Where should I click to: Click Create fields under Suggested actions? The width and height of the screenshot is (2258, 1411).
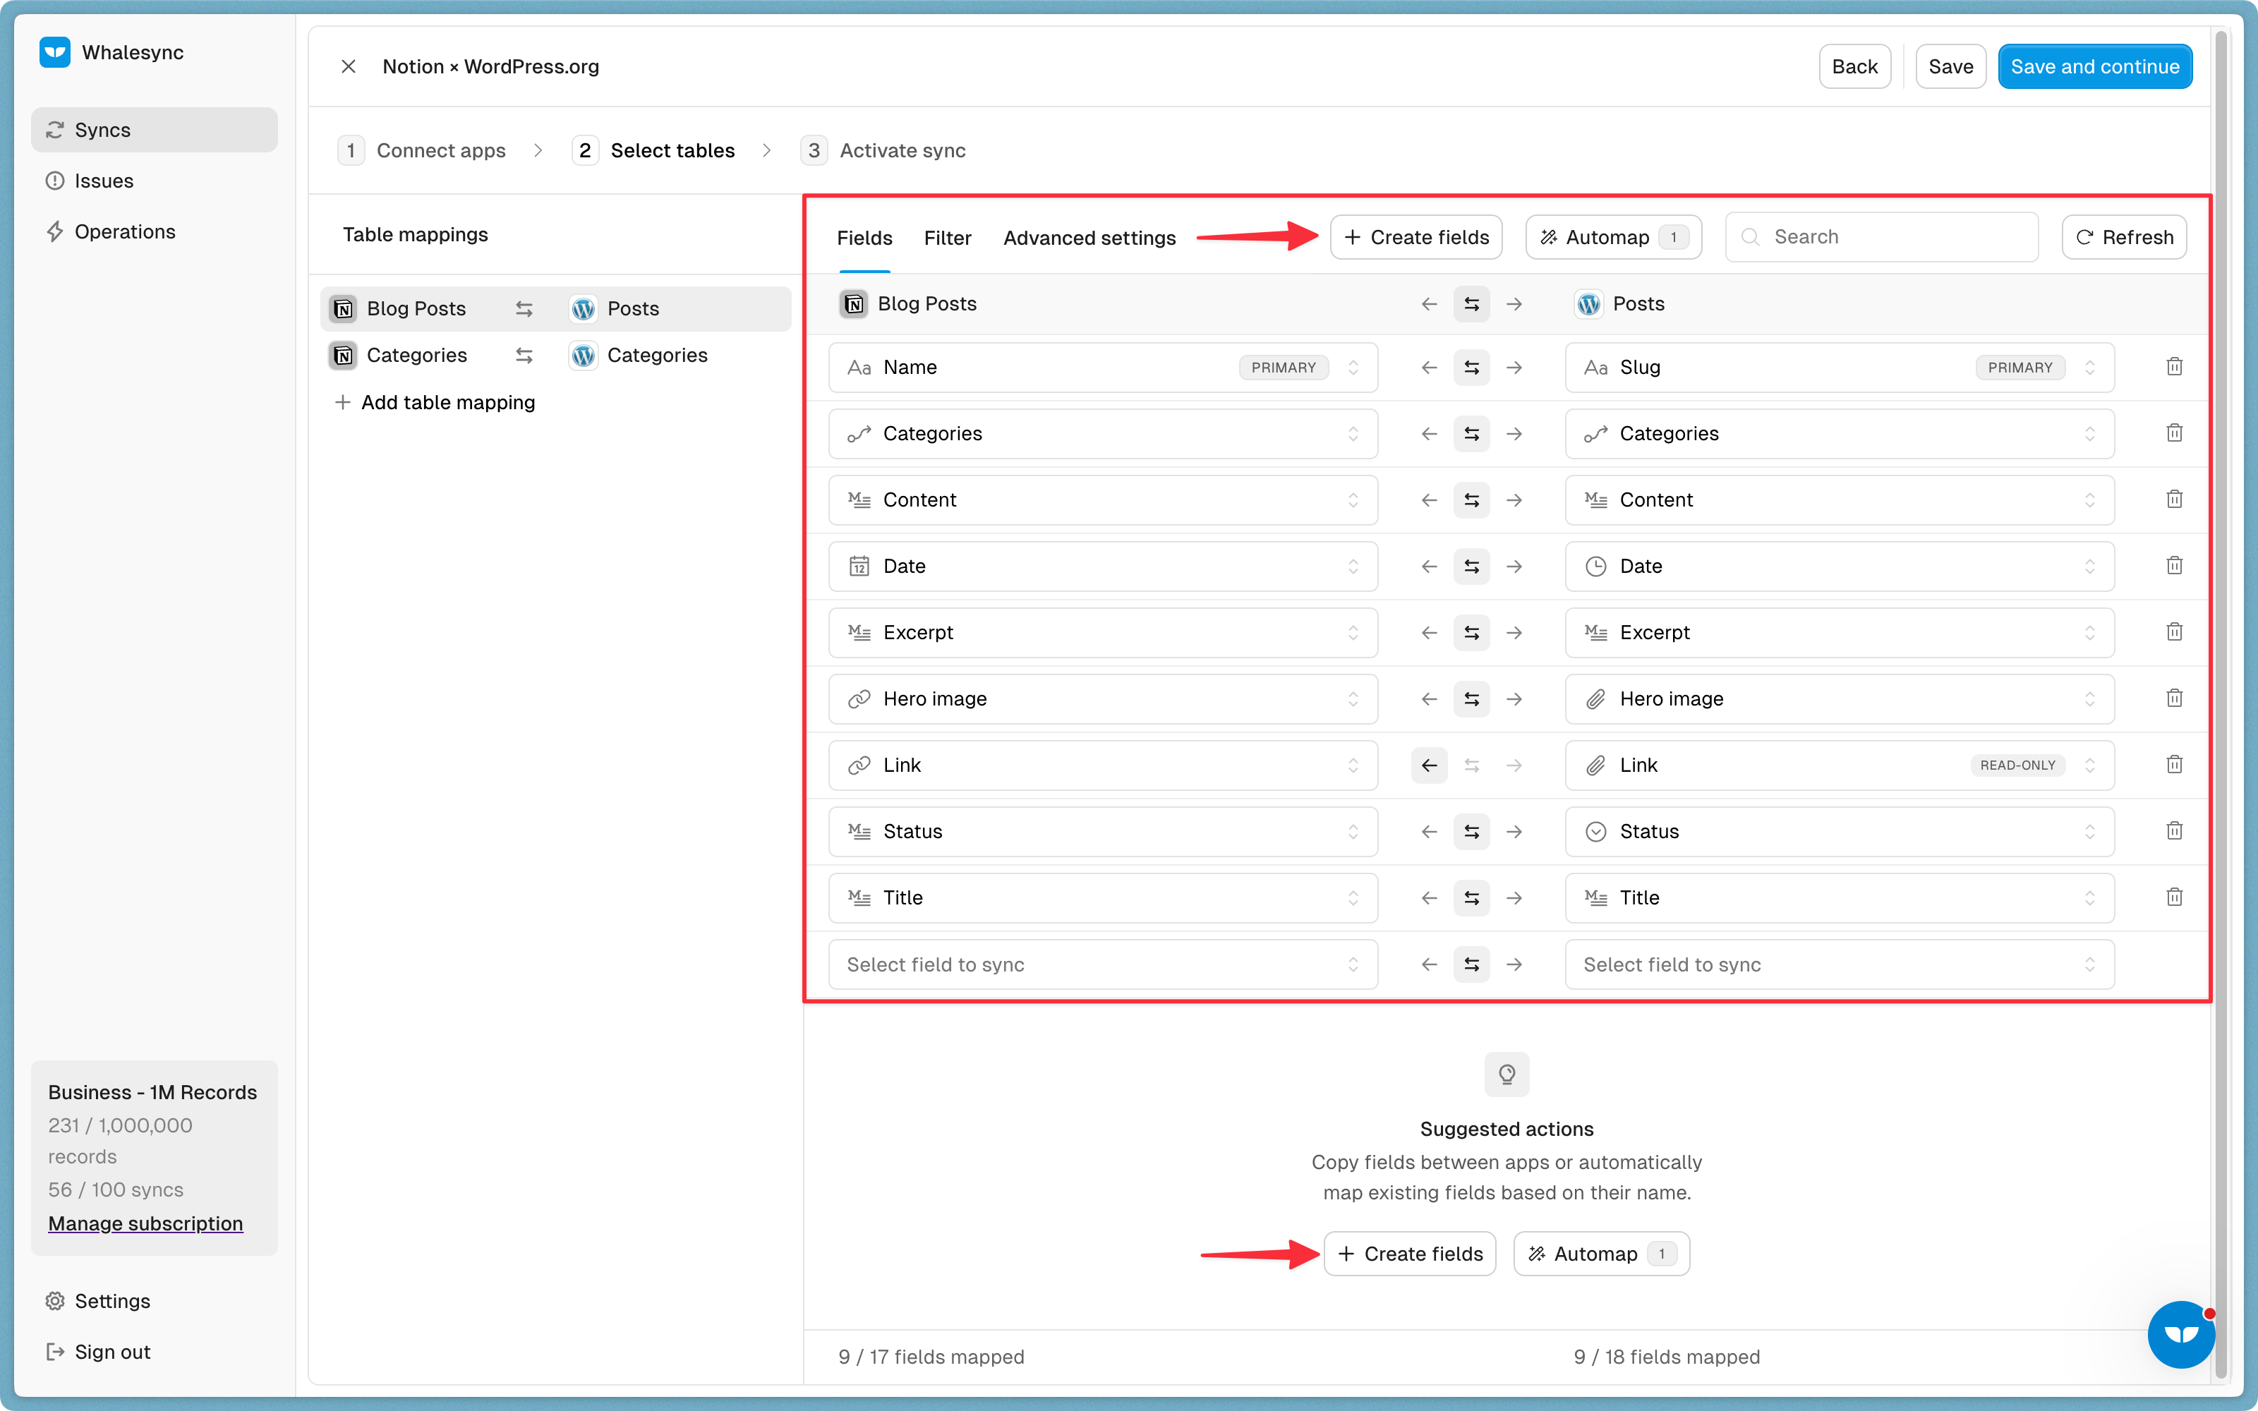click(1410, 1253)
